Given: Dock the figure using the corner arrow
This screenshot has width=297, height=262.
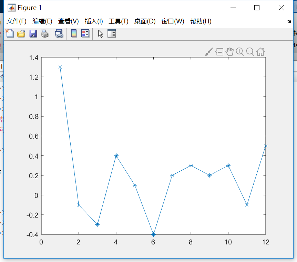Looking at the screenshot, I should tap(289, 21).
